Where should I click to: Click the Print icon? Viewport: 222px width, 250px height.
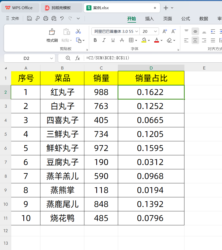tap(45, 18)
